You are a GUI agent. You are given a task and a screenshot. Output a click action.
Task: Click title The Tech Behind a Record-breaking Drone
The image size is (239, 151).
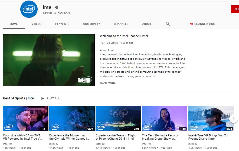[160, 137]
